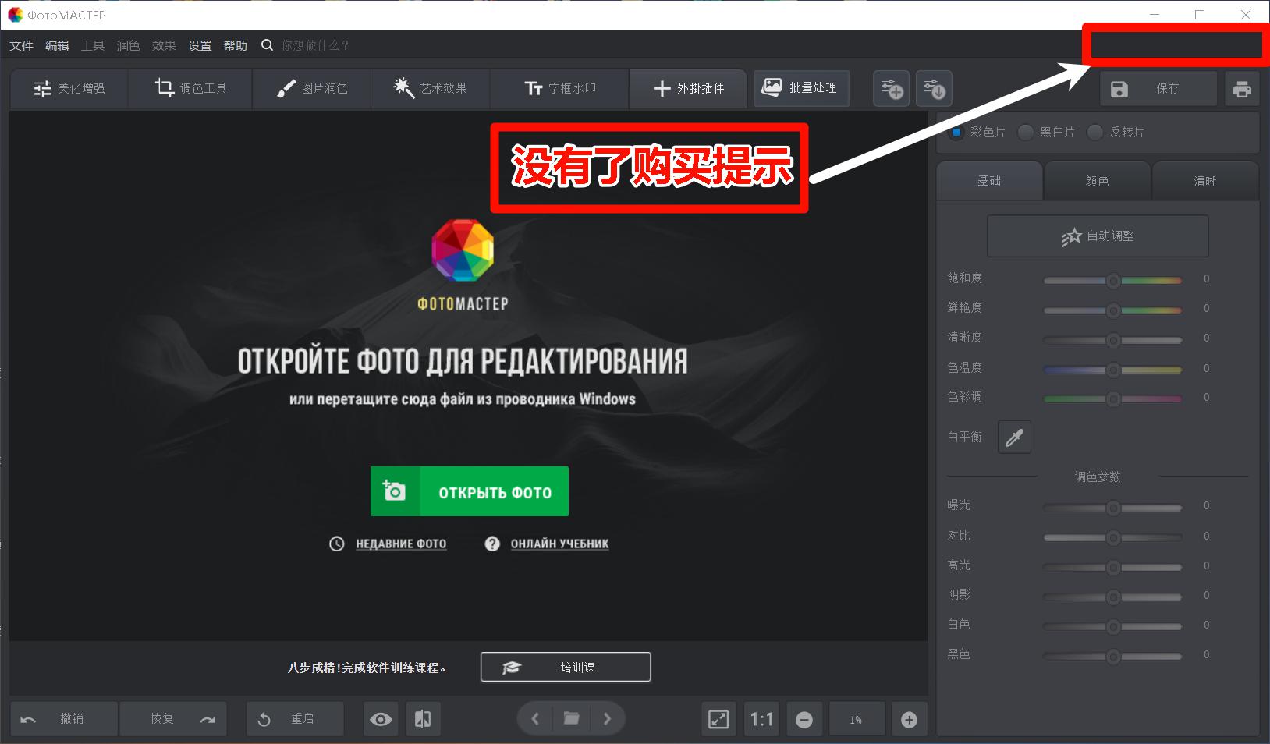
Task: Open the 效果 effects menu
Action: pyautogui.click(x=164, y=46)
